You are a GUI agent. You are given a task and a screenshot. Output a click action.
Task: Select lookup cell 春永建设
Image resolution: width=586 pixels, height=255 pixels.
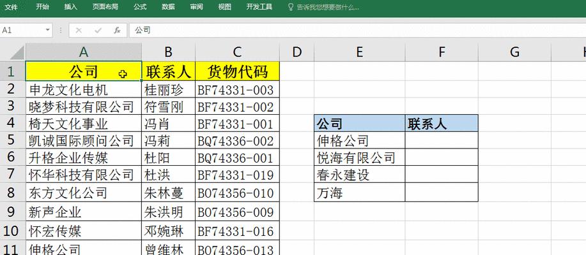(x=360, y=174)
